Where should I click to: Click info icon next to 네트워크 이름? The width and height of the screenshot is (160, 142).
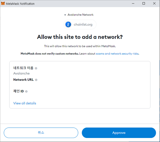coord(36,68)
